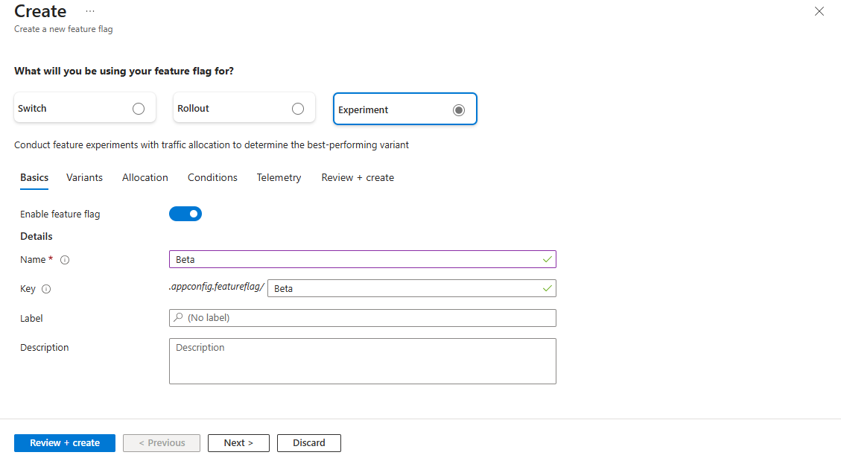Viewport: 841px width, 461px height.
Task: Click the green checkmark in the Name field
Action: pyautogui.click(x=547, y=259)
